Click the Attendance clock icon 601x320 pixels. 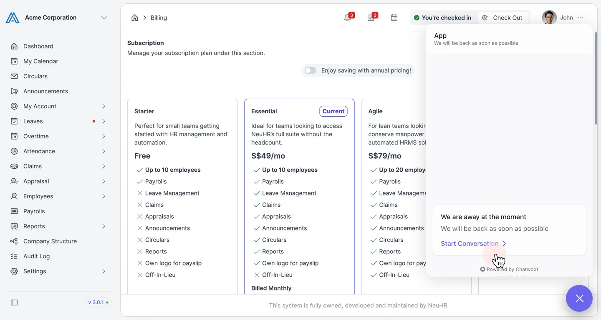coord(14,151)
